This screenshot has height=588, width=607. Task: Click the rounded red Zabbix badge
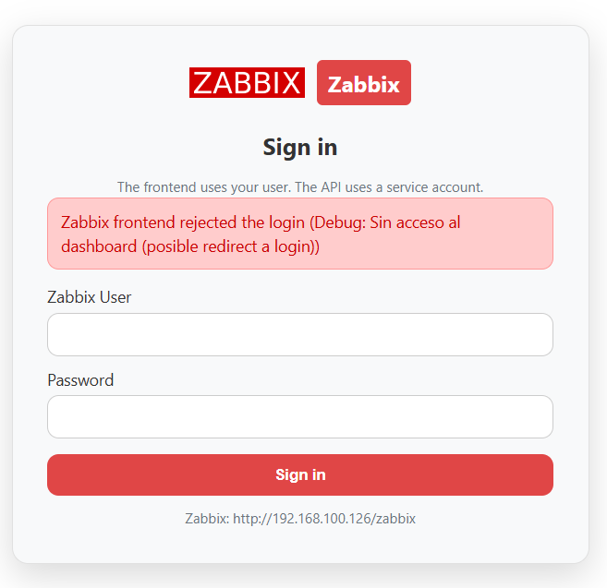pyautogui.click(x=363, y=83)
